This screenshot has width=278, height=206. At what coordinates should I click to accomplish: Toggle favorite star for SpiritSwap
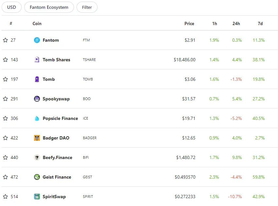pyautogui.click(x=5, y=197)
